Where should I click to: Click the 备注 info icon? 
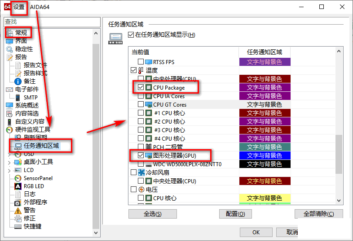tap(18, 82)
